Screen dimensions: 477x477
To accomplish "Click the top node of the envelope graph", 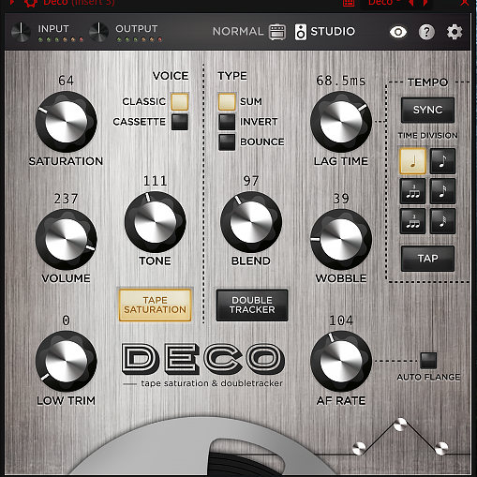I will (x=400, y=425).
